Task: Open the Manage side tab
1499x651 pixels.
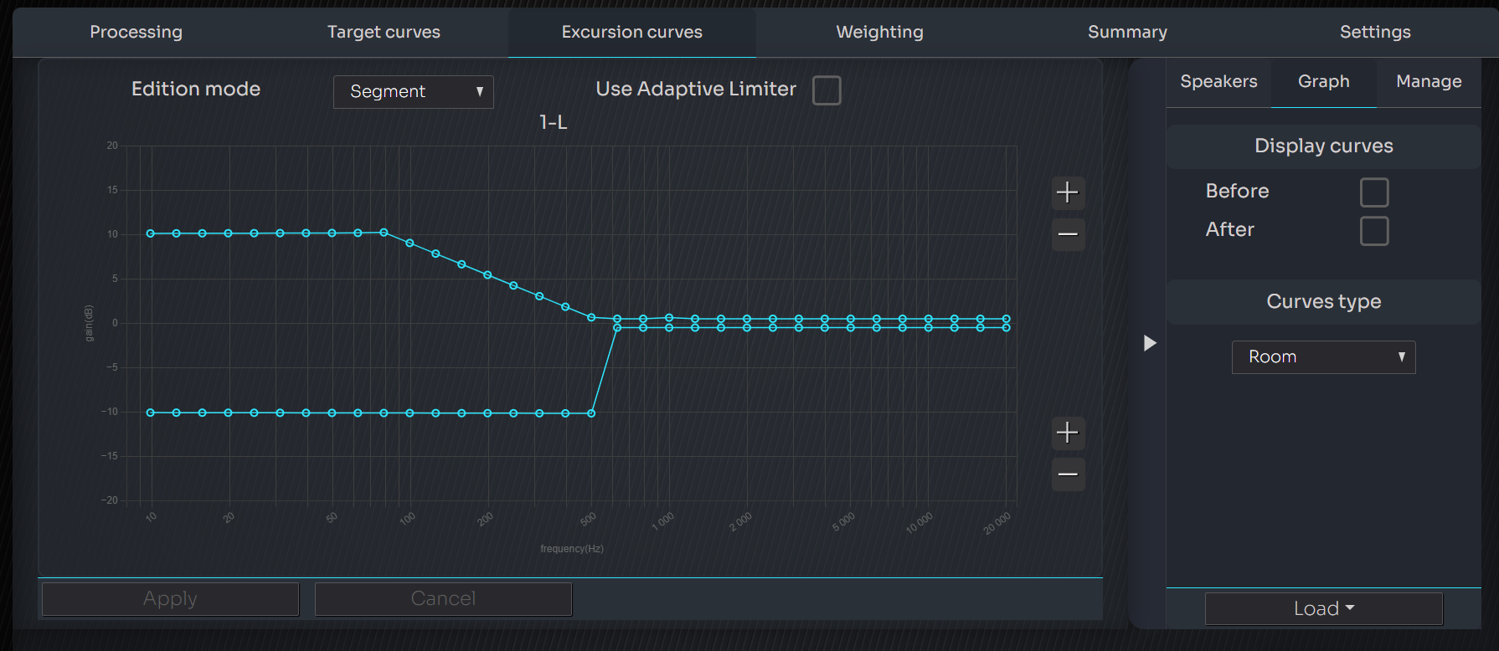Action: coord(1429,82)
